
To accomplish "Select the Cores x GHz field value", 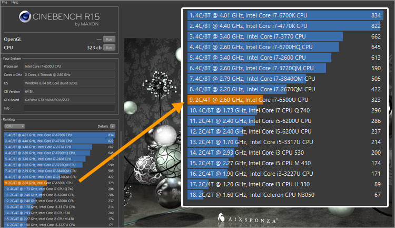I will [x=70, y=75].
